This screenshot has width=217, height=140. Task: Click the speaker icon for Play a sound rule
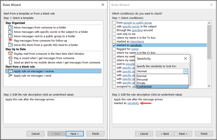(10, 58)
